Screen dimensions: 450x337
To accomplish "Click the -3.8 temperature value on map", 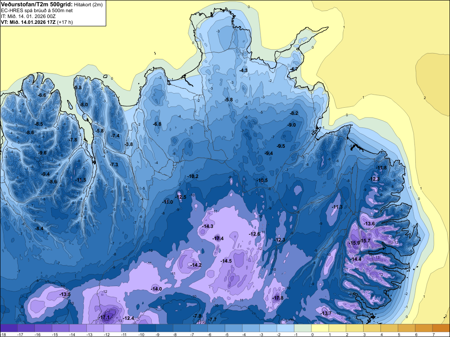I will pyautogui.click(x=129, y=144).
